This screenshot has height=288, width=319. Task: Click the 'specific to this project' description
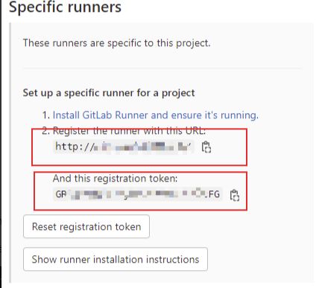click(116, 43)
